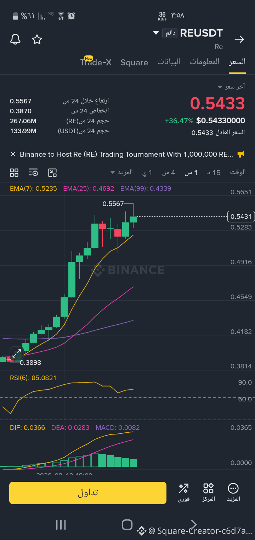Go back using the arrow icon
This screenshot has height=540, width=255.
(239, 39)
